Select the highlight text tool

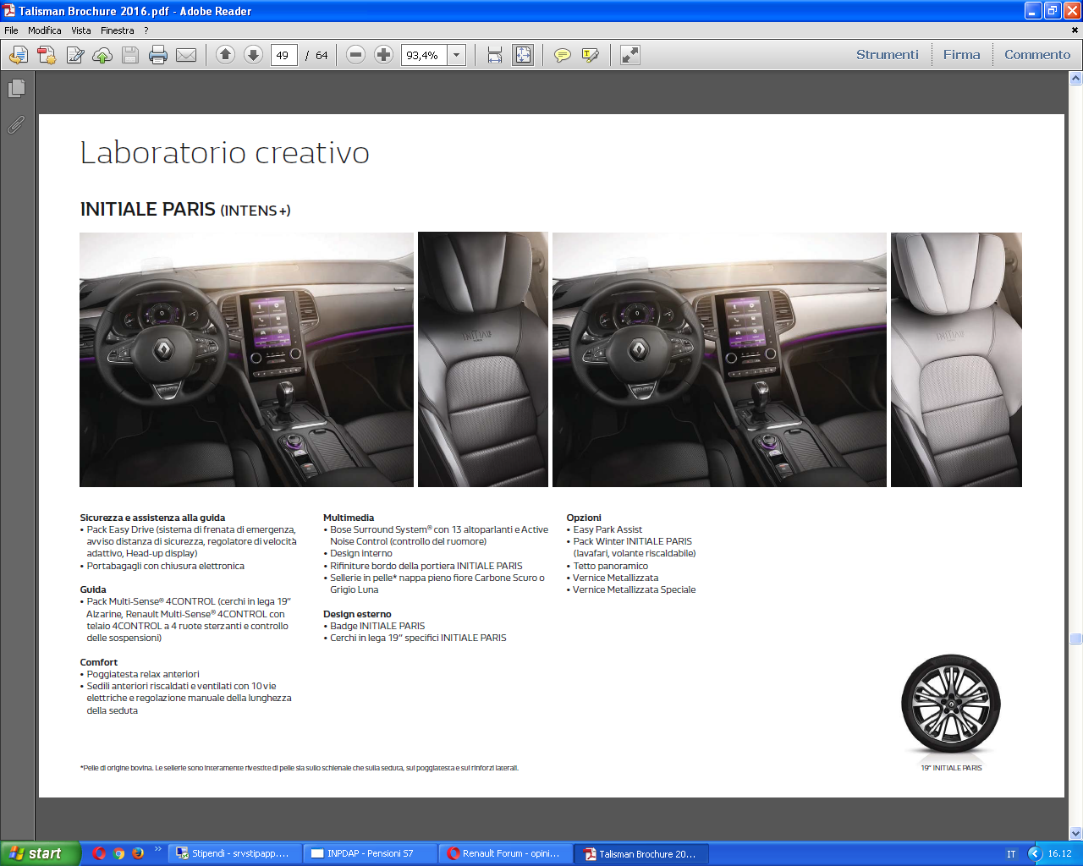[x=591, y=55]
